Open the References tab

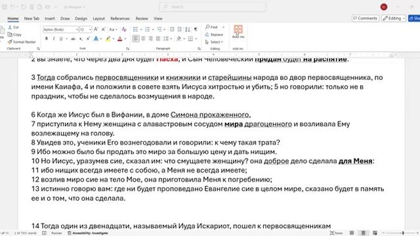[x=120, y=18]
